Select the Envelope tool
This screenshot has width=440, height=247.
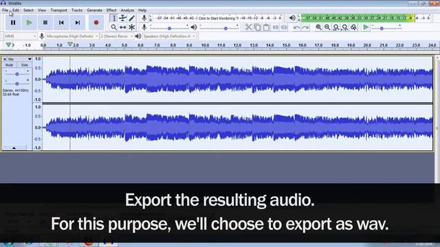[x=122, y=19]
